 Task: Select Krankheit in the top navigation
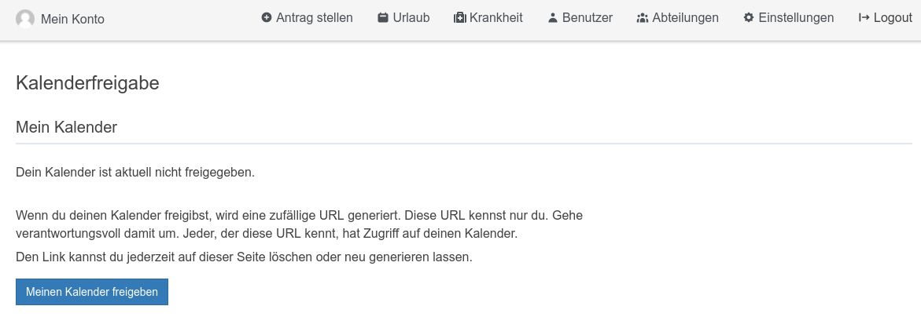pyautogui.click(x=496, y=17)
